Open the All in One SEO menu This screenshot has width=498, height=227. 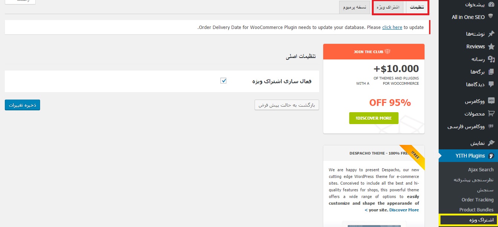pyautogui.click(x=468, y=17)
